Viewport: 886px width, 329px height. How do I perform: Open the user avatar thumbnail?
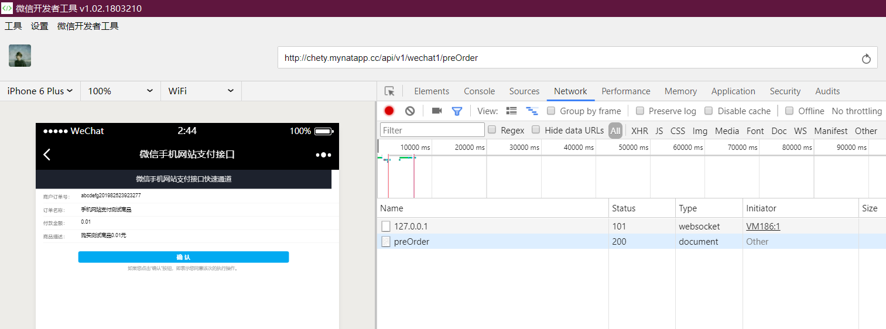(20, 56)
